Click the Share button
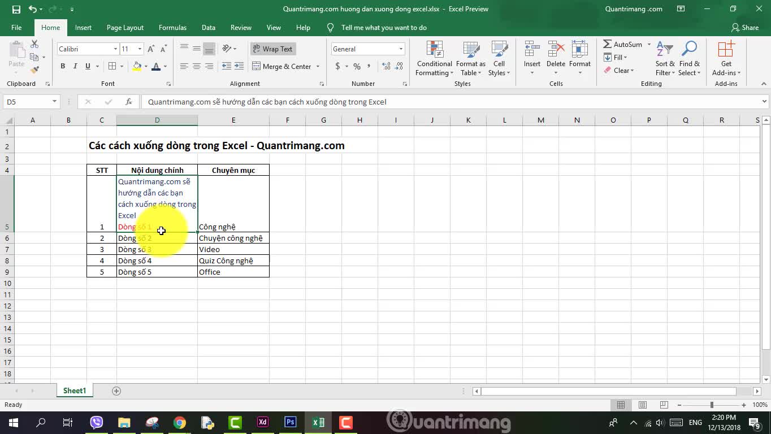Screen dimensions: 771x434 (745, 28)
